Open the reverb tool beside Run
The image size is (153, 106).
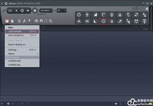(x=112, y=15)
